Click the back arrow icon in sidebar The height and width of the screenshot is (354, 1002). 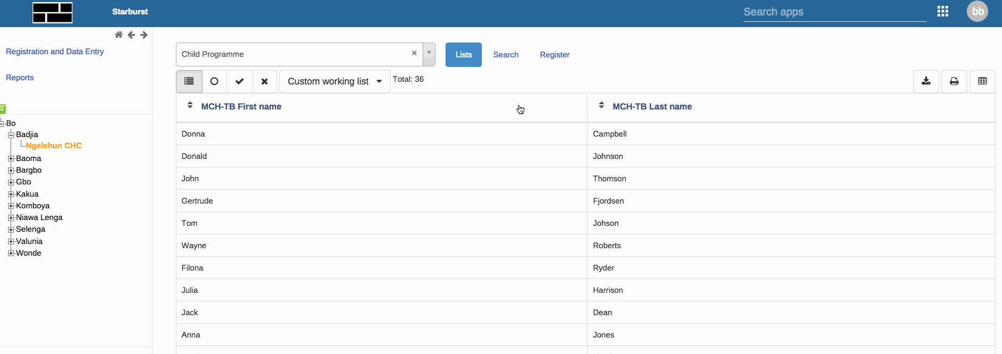131,35
